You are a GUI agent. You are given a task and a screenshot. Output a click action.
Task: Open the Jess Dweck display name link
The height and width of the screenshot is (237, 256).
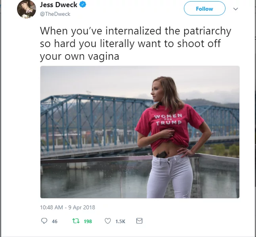coord(58,5)
